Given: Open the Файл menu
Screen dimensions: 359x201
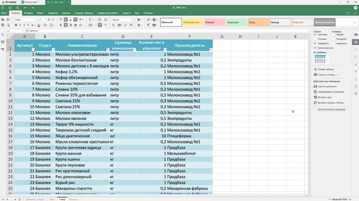Looking at the screenshot, I should pyautogui.click(x=4, y=13).
